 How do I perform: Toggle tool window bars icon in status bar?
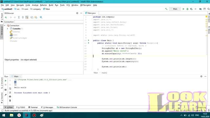click(x=2, y=110)
